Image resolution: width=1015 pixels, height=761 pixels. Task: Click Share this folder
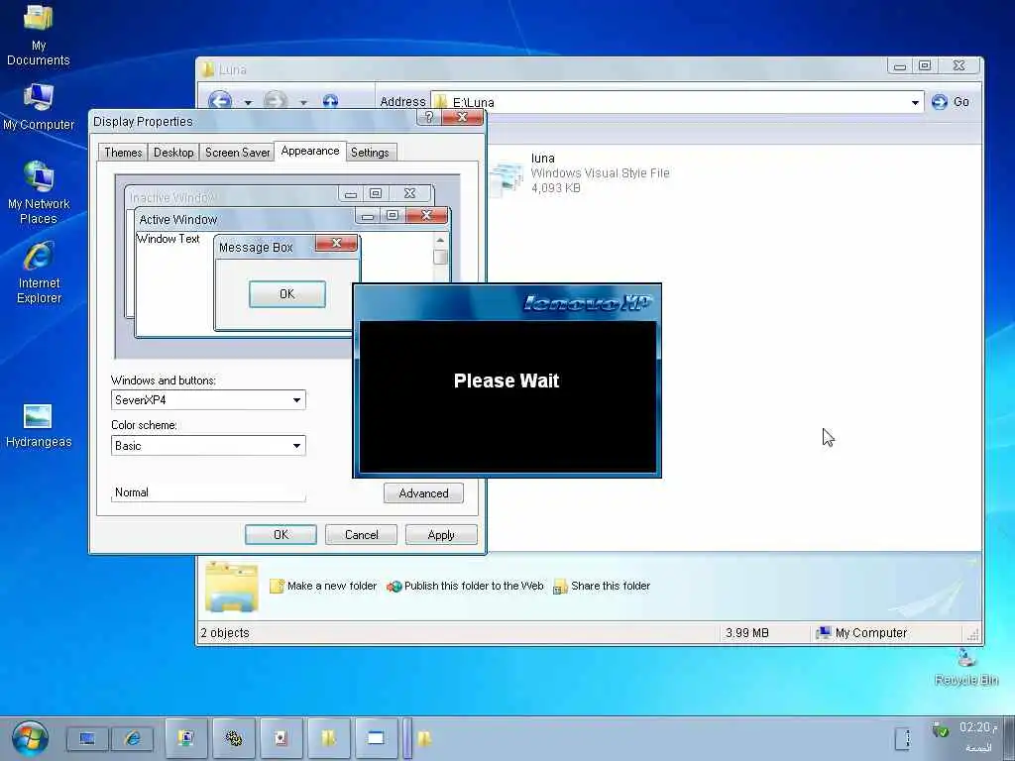pos(602,586)
